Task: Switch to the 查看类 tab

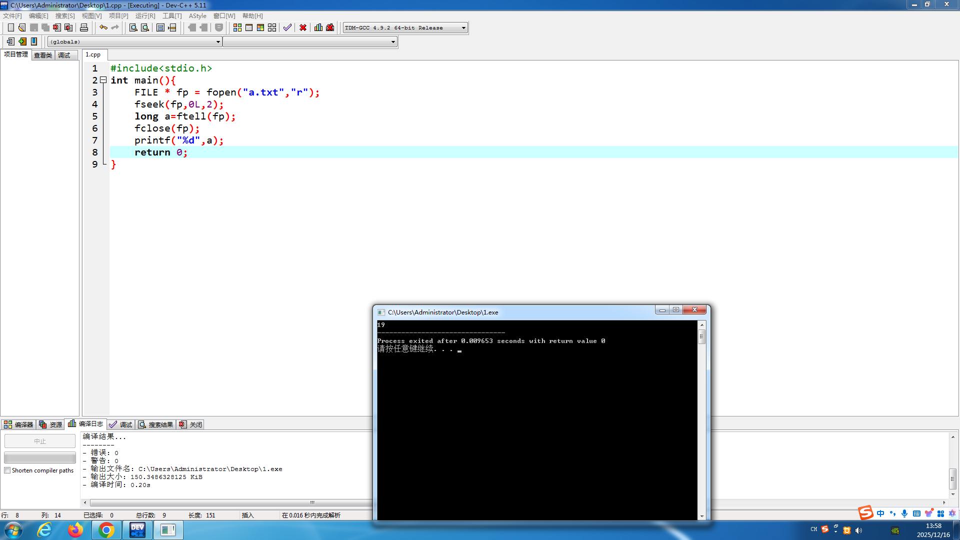Action: [x=43, y=55]
